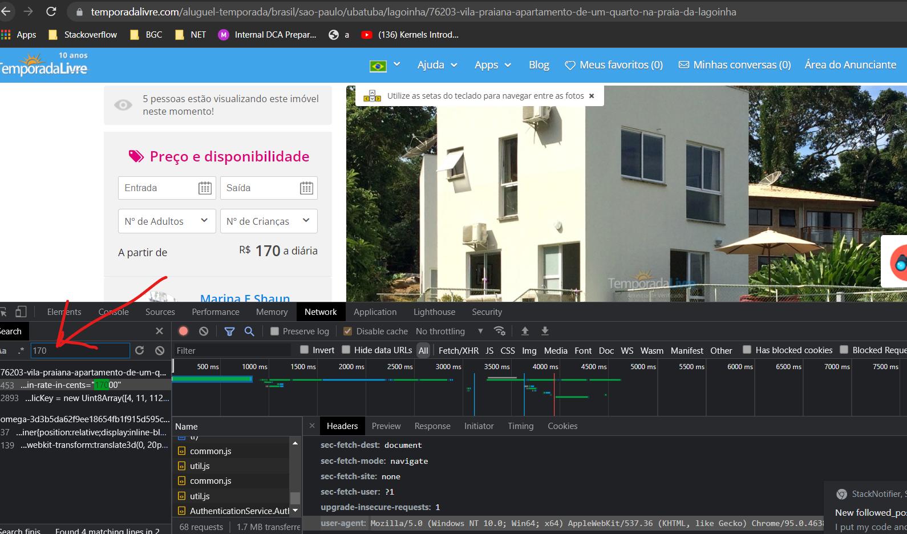Open the YouTube Kernels Introd... bookmark

click(410, 35)
